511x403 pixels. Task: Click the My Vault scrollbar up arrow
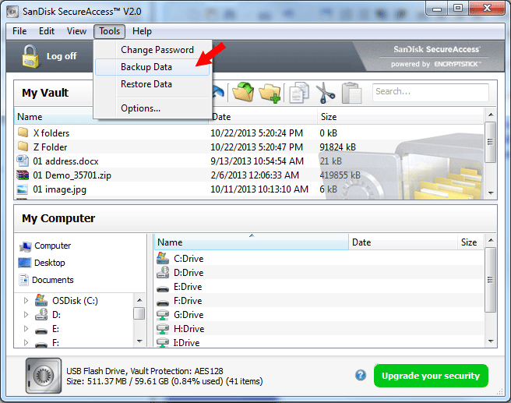click(x=491, y=115)
